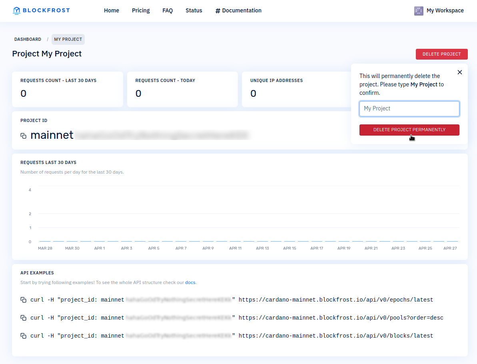The image size is (477, 364).
Task: Click the Blockfrost logo icon
Action: 17,10
